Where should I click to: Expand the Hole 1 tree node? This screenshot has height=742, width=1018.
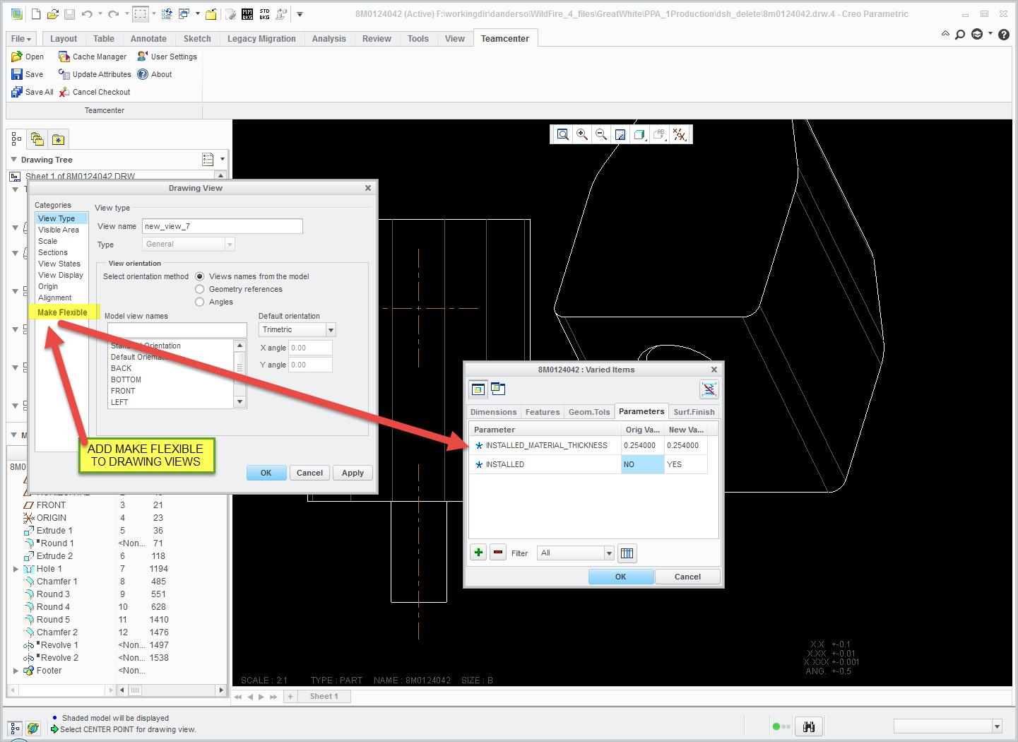16,569
